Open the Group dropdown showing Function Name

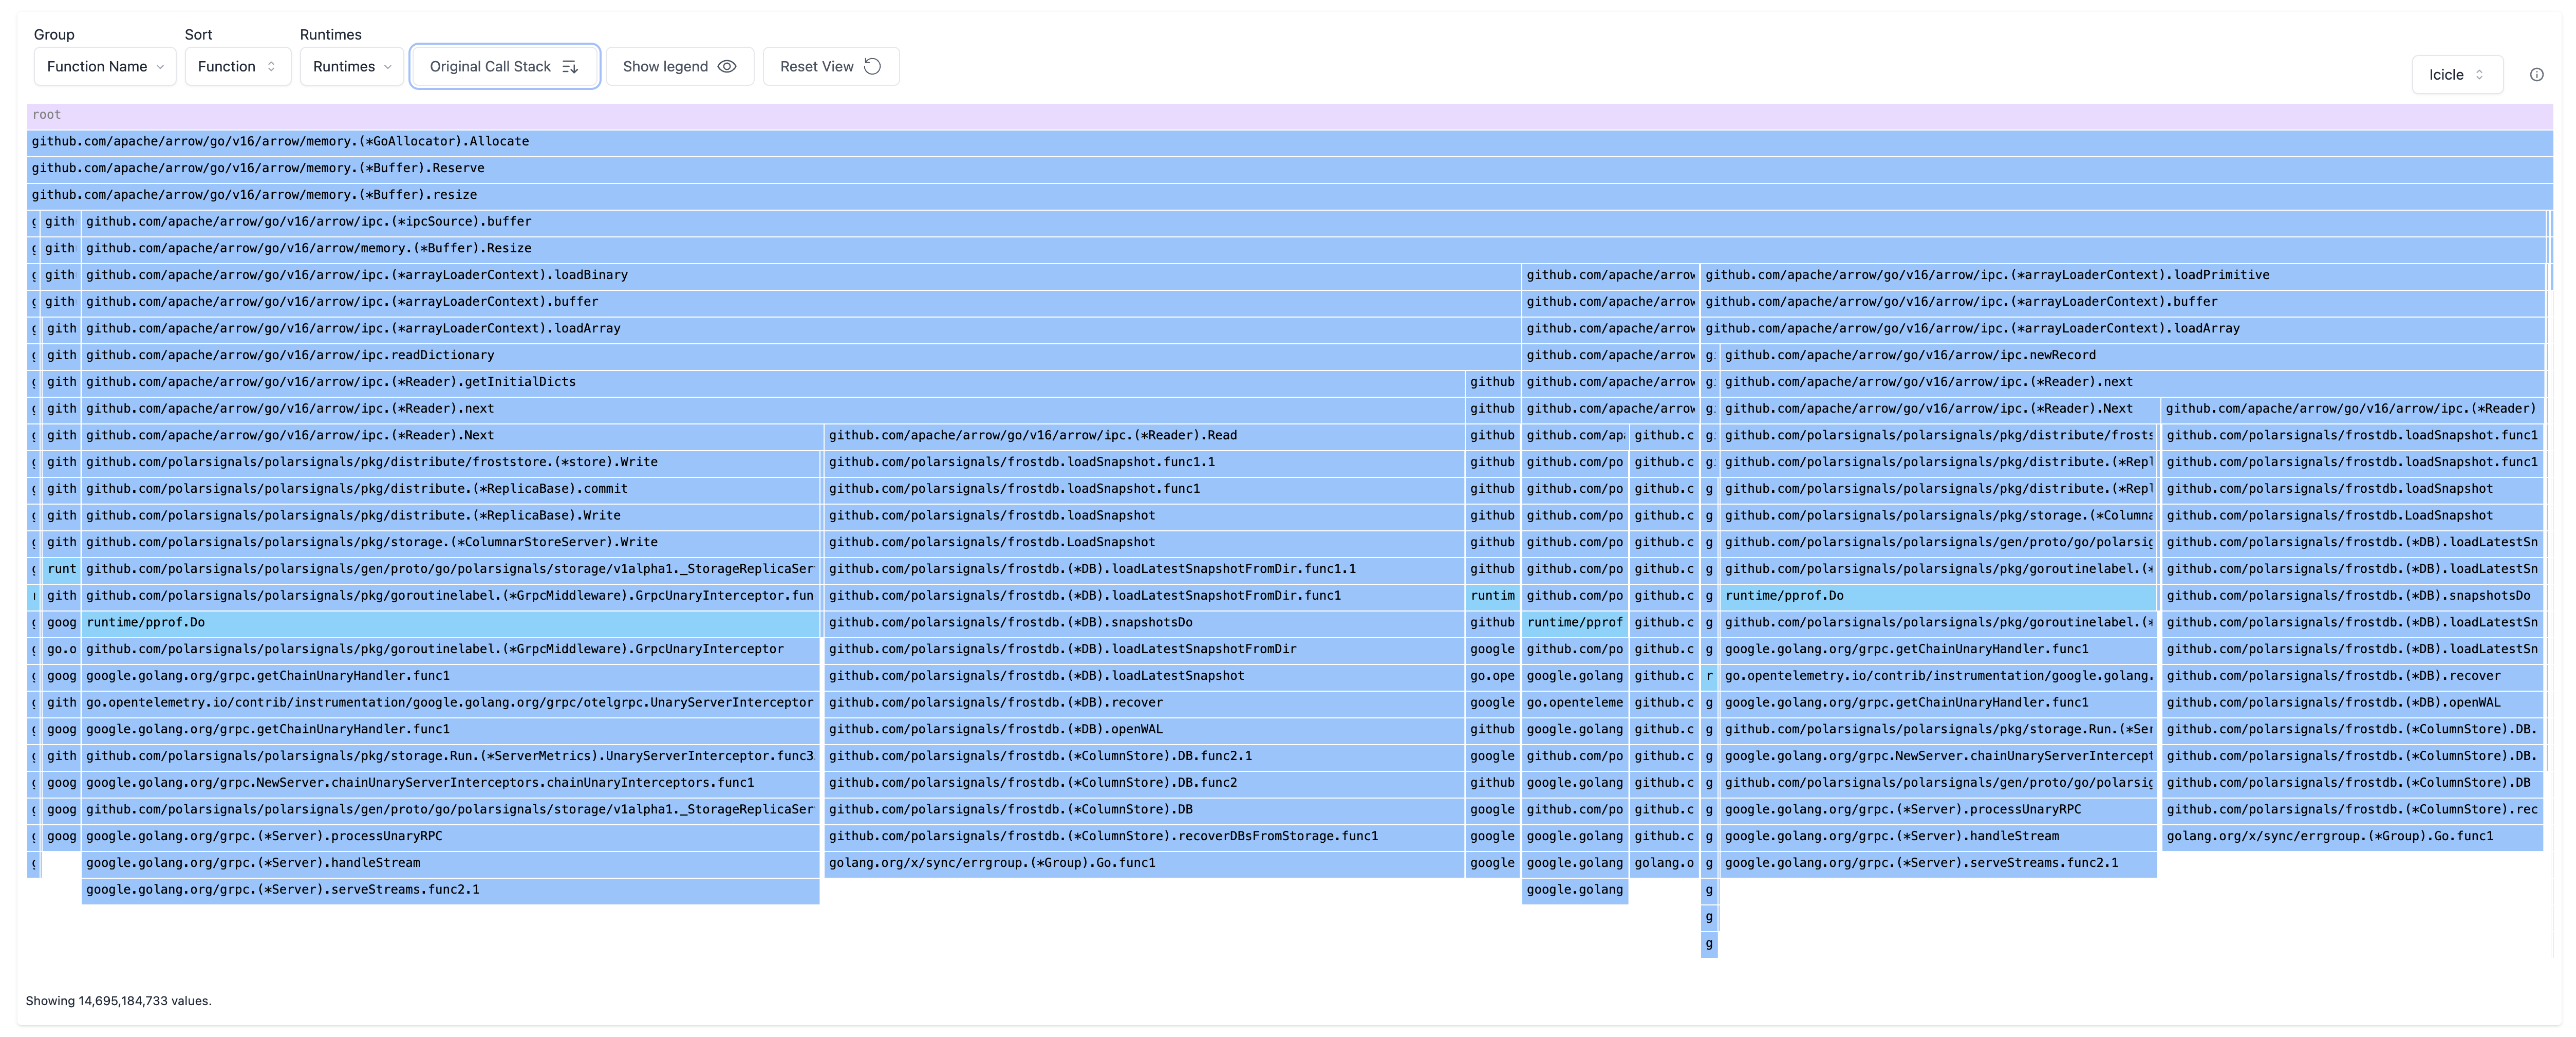click(x=104, y=66)
